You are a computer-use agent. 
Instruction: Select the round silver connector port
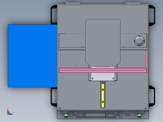[x=139, y=41]
